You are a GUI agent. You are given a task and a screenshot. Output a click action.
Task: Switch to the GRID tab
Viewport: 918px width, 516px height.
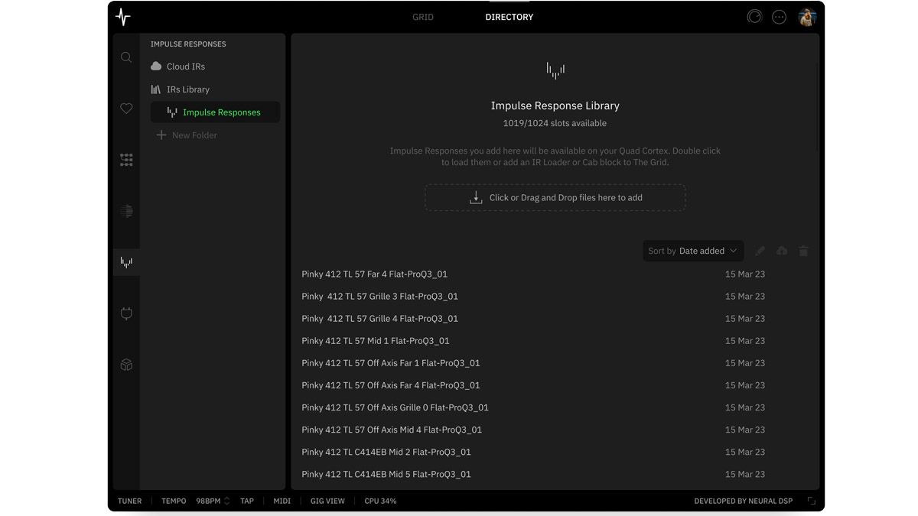tap(423, 17)
